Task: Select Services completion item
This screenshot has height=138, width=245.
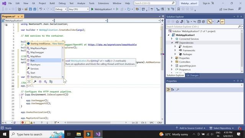Action: 44,69
